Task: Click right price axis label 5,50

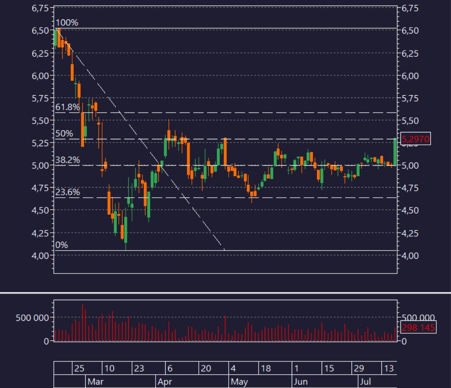Action: click(x=410, y=121)
